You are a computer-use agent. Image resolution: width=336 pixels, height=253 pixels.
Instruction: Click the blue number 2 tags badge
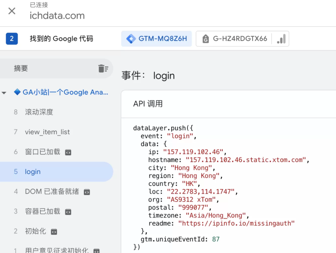click(x=12, y=39)
